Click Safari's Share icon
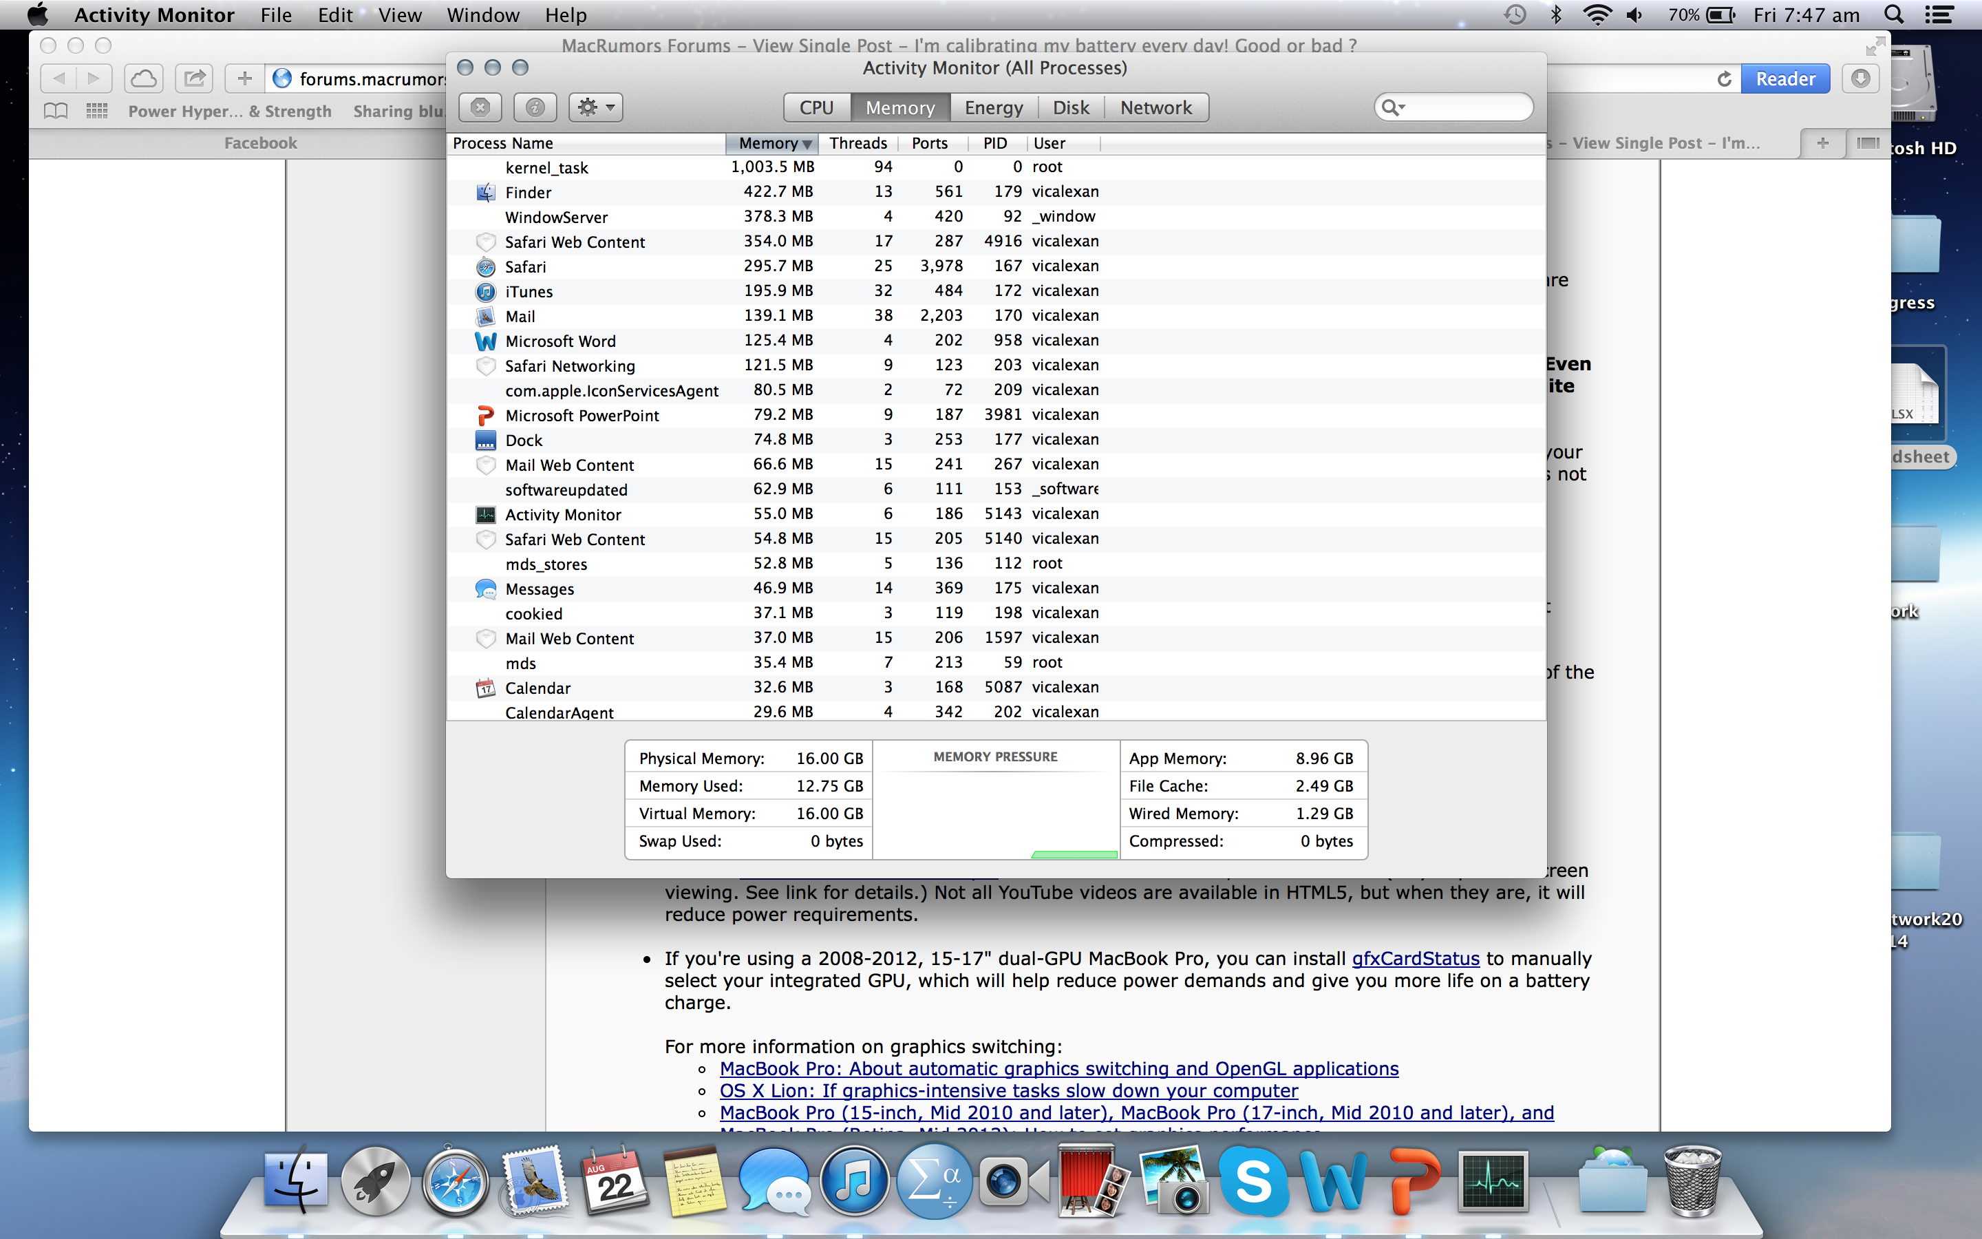This screenshot has width=1982, height=1239. coord(194,78)
